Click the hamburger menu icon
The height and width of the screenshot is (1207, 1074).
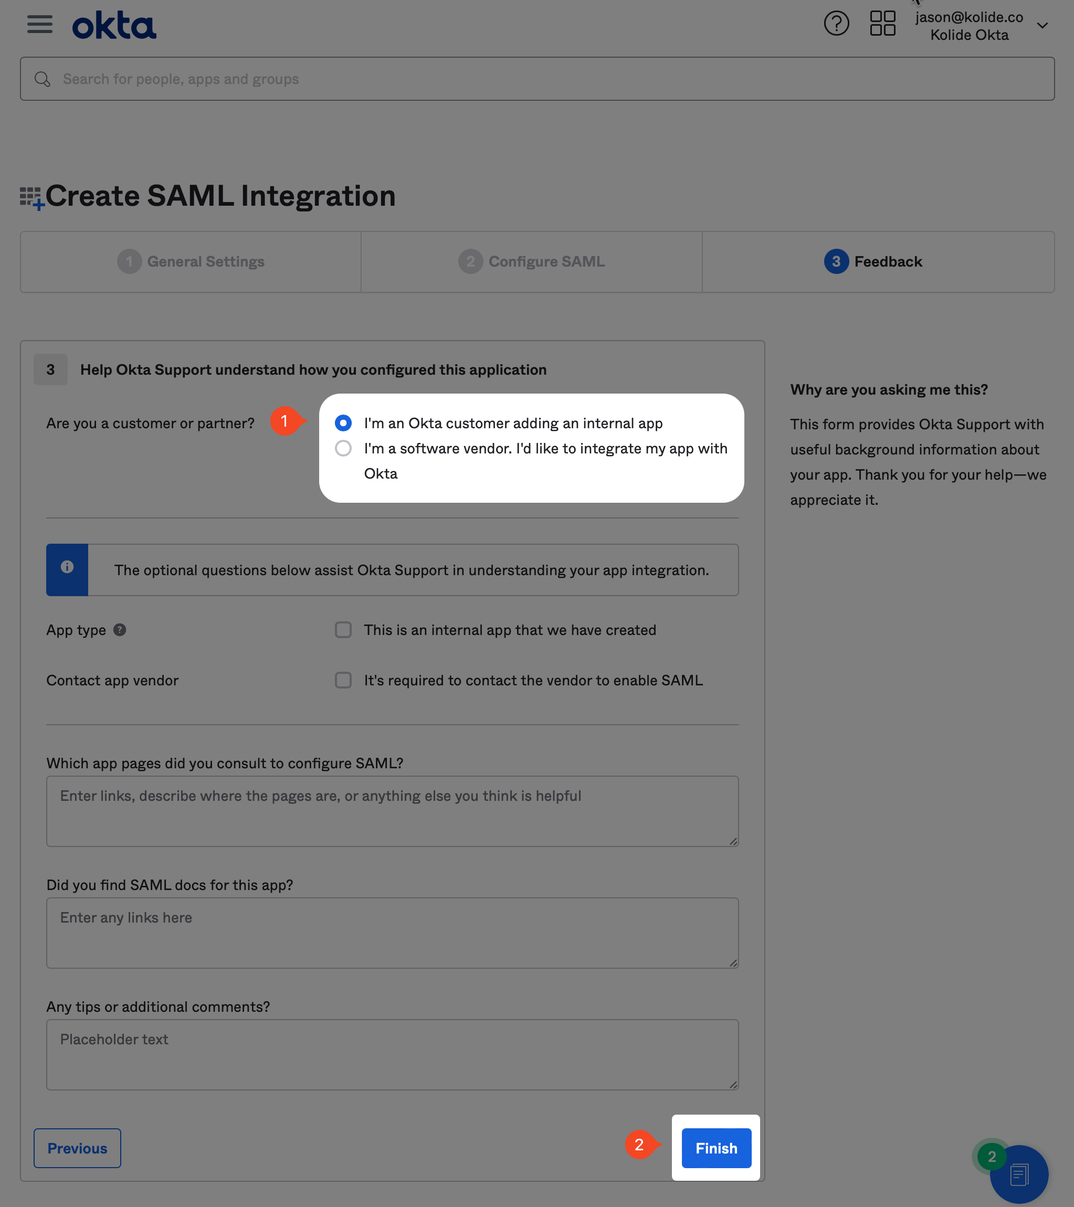tap(39, 23)
